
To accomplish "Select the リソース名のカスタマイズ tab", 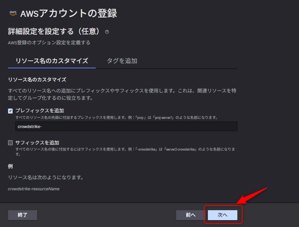I will 52,61.
